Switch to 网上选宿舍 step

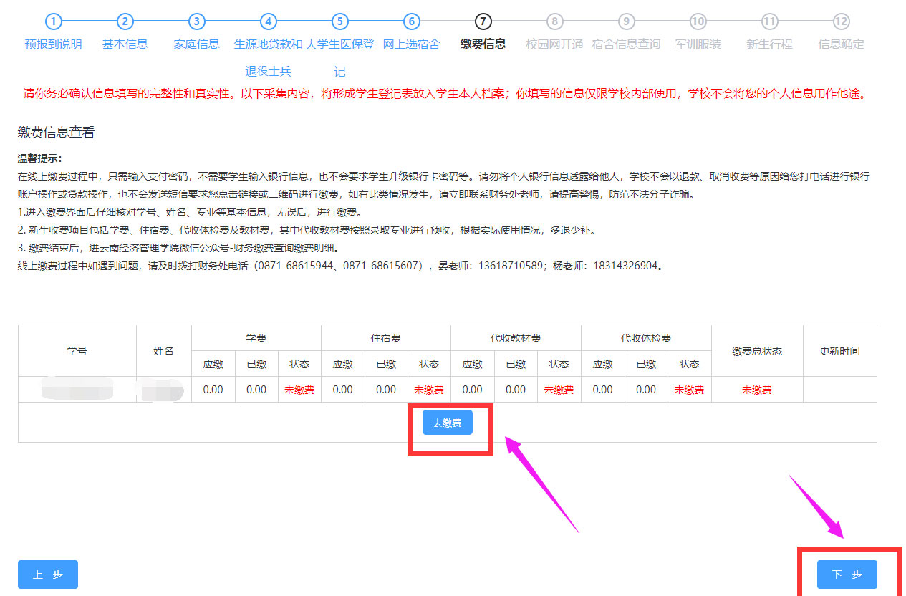(x=412, y=44)
